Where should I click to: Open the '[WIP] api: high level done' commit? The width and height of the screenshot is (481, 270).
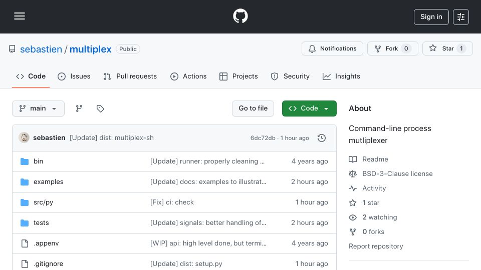point(208,243)
